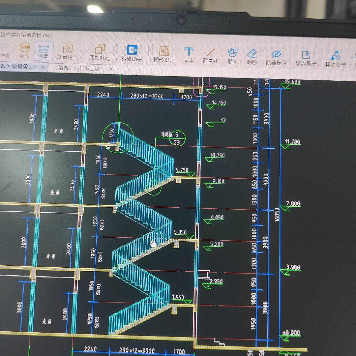
Task: Close the first 凌县第二 drawing tab
Action: (43, 67)
